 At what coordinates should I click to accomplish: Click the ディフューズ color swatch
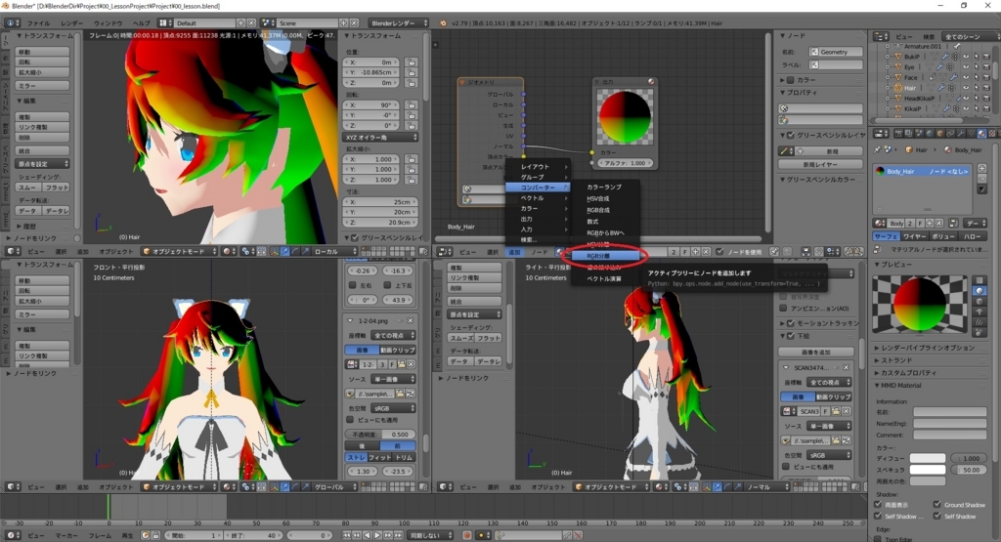[x=928, y=458]
